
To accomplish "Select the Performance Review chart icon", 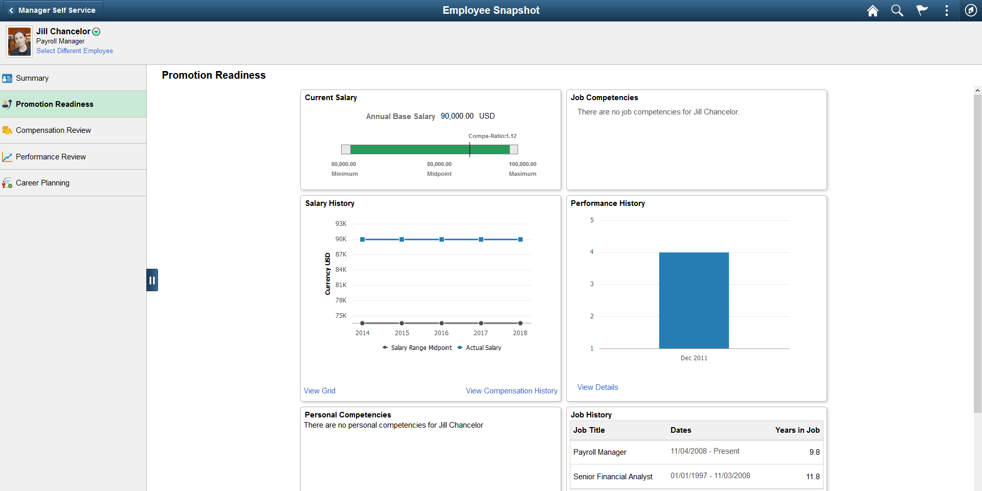I will [x=7, y=157].
